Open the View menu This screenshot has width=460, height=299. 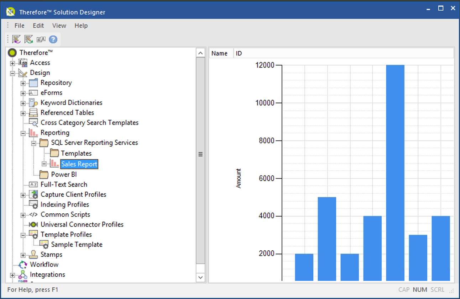pos(59,25)
